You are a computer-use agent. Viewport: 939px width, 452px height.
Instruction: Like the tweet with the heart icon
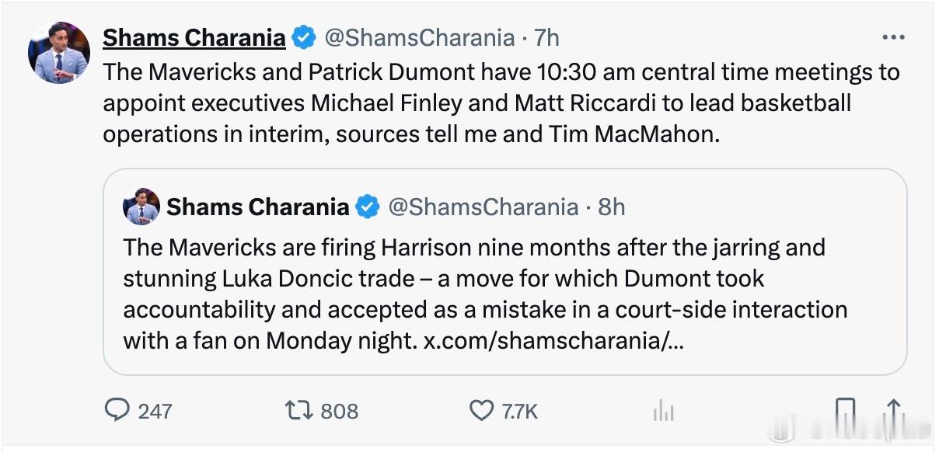click(482, 410)
